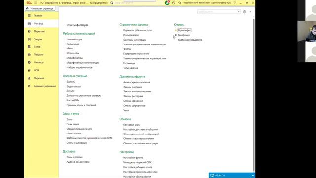Click the vertical scrollbar of the sections panel

pos(254,95)
